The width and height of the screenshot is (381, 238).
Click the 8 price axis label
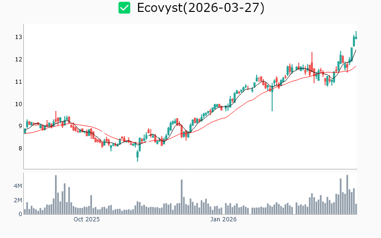[20, 149]
